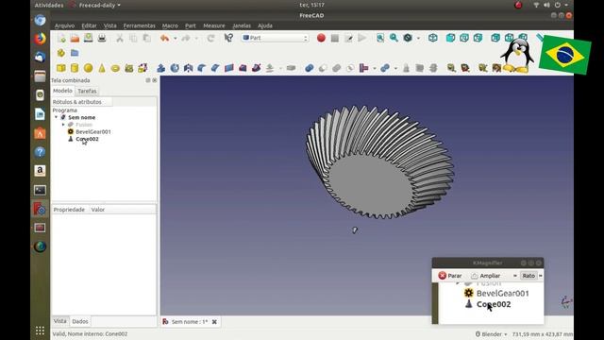Open Atividades overview in top bar
This screenshot has width=604, height=340.
coord(49,5)
